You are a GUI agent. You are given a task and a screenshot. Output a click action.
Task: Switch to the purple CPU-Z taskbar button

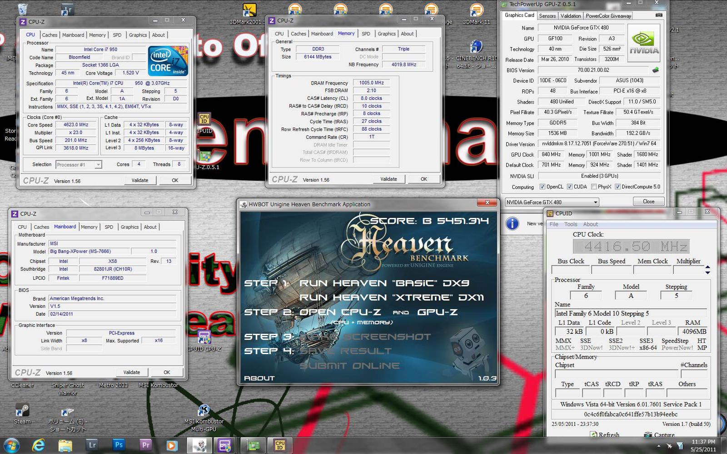pos(224,445)
